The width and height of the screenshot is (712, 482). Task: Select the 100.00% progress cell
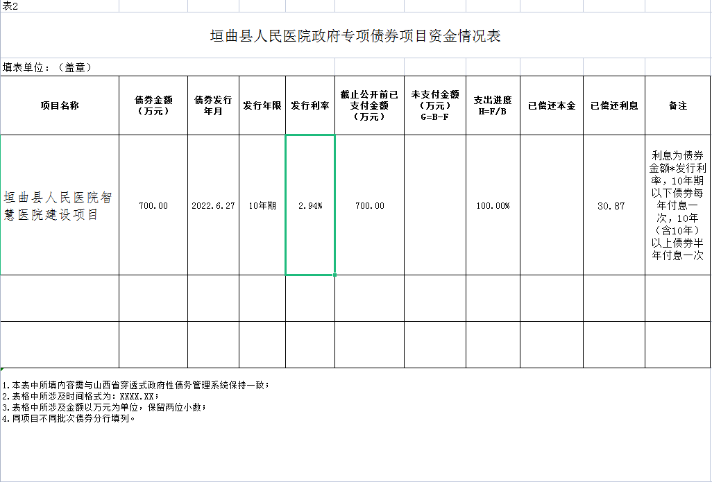[493, 205]
